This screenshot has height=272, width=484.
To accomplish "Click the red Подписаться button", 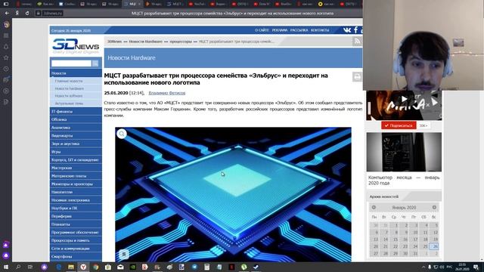I will point(399,125).
